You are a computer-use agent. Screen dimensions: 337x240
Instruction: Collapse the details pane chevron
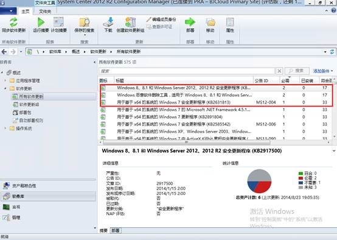coord(334,151)
